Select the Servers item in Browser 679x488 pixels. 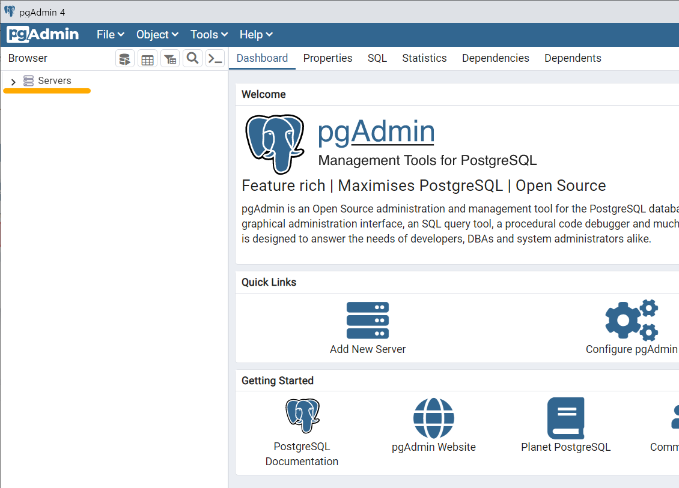click(x=54, y=81)
